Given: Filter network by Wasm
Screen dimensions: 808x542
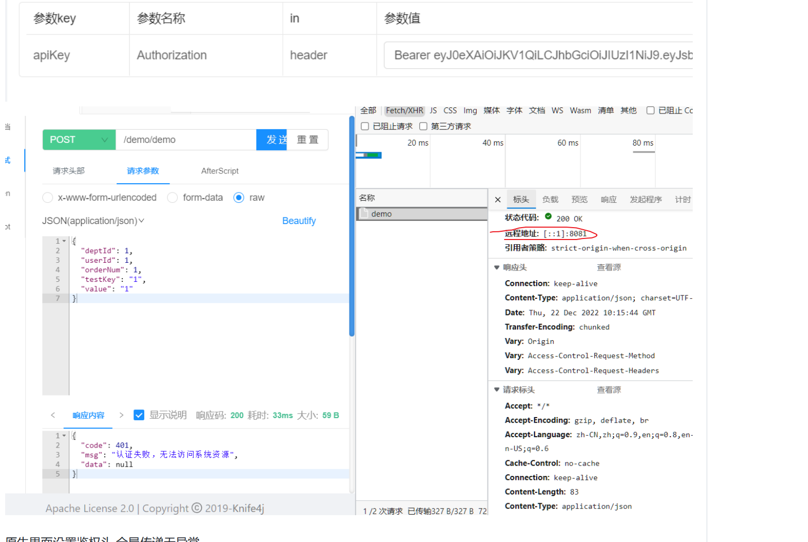Looking at the screenshot, I should pos(581,110).
